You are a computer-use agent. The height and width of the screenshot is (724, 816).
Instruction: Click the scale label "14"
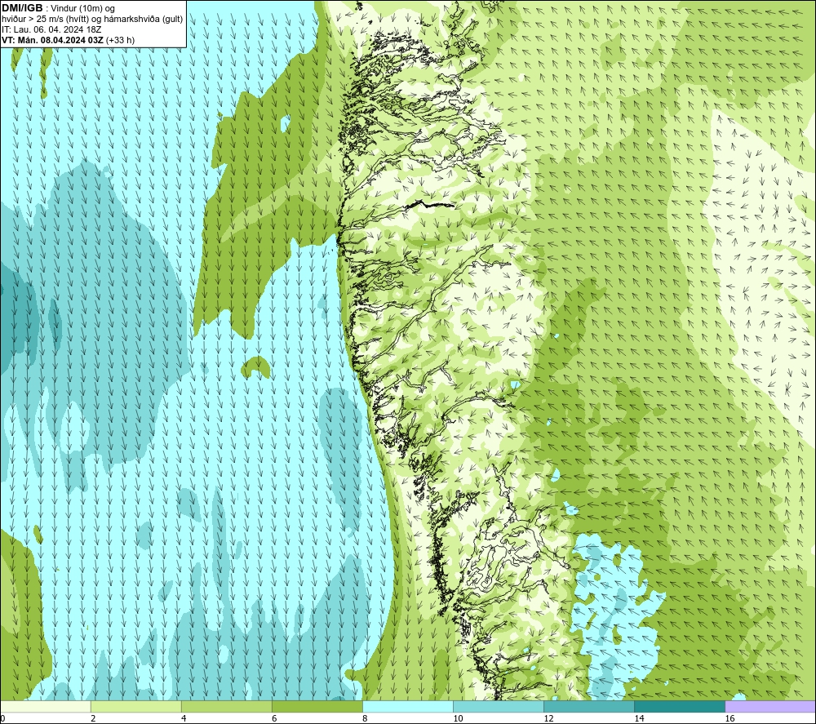(639, 719)
